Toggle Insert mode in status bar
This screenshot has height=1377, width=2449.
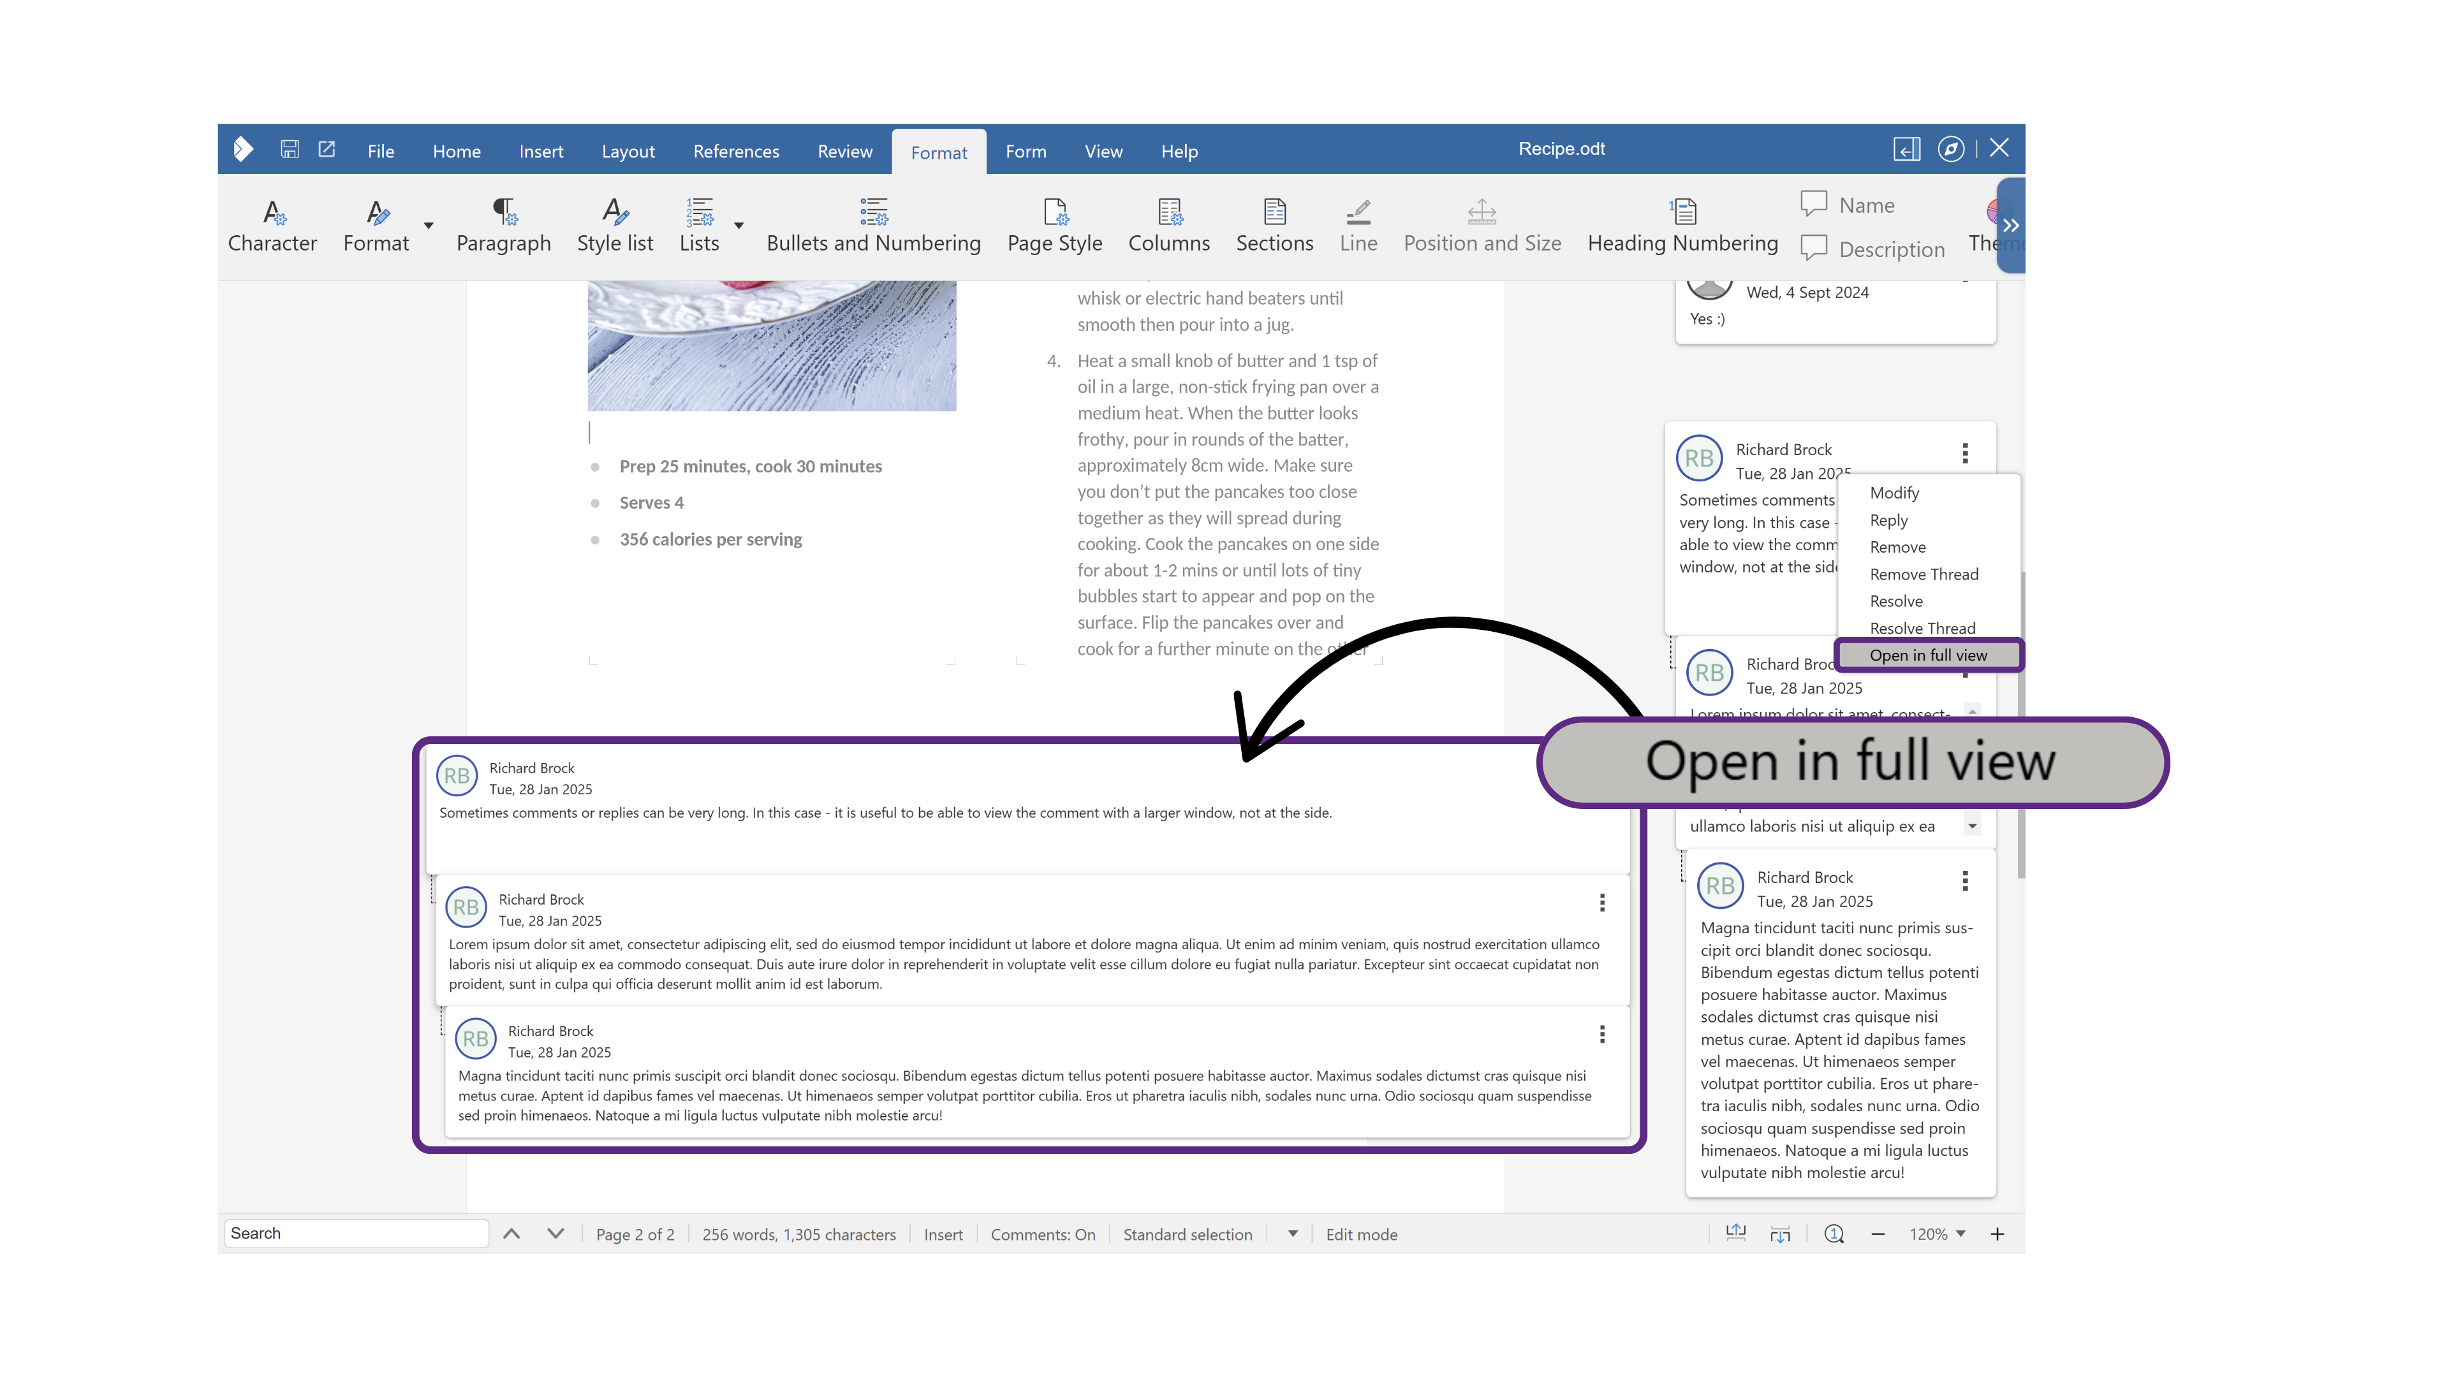943,1234
